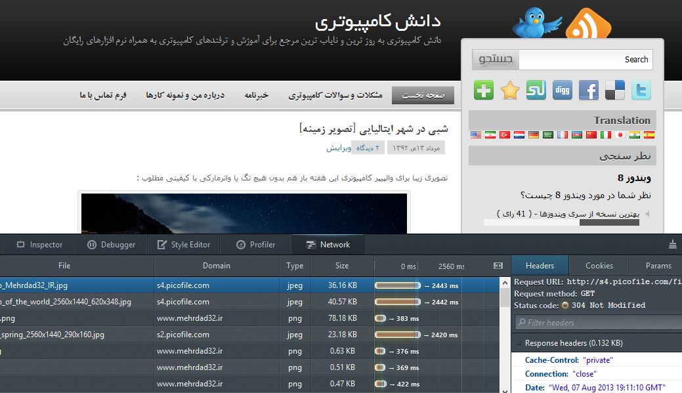Select the Iran flag translation
Image resolution: width=682 pixels, height=393 pixels.
pyautogui.click(x=490, y=134)
